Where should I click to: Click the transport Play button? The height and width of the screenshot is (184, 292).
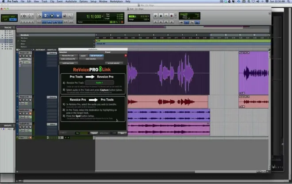[x=166, y=16]
